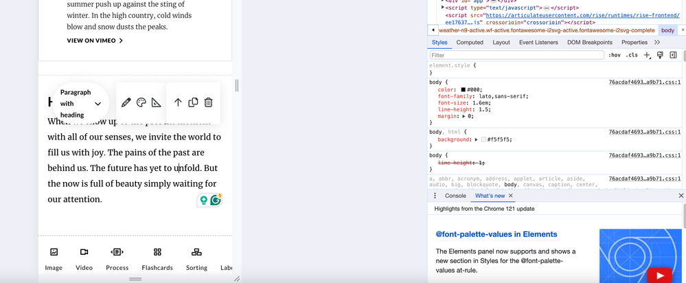Screen dimensions: 686x283
Task: Open DevTools drawer three-dot menu
Action: [435, 196]
